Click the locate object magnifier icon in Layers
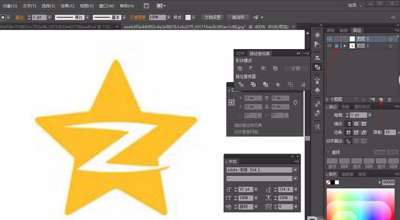Screen dimensions: 400x220 [355, 99]
